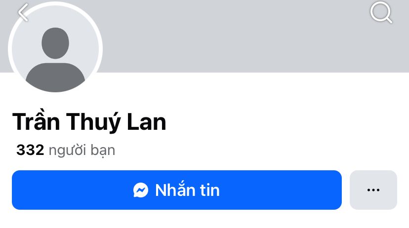Tap the người bạn label text
This screenshot has height=228, width=409.
tap(82, 151)
